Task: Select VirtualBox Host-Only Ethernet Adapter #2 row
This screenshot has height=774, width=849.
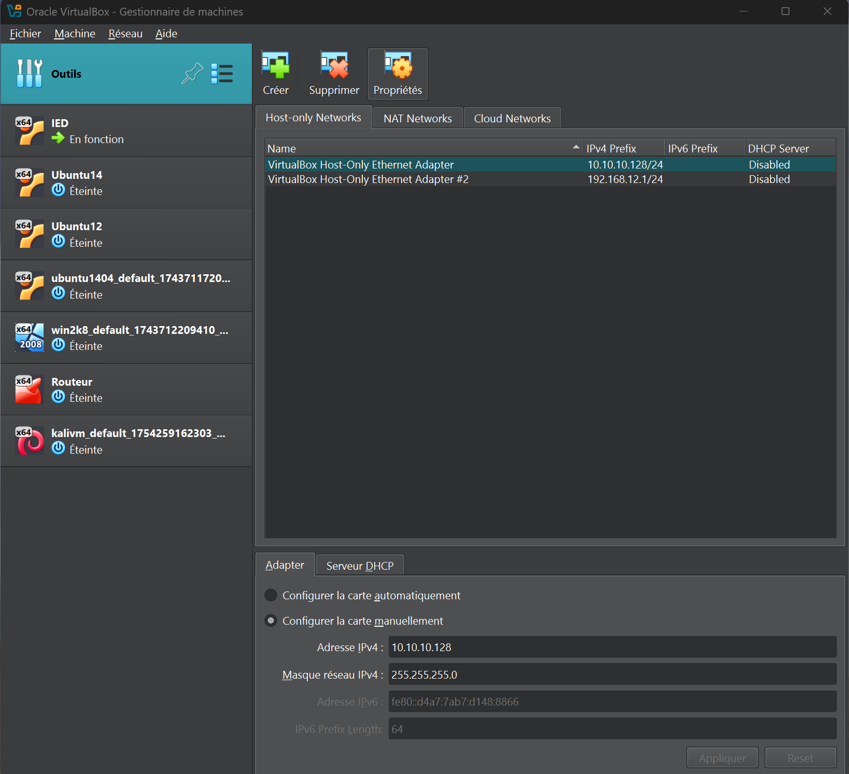Action: point(368,179)
